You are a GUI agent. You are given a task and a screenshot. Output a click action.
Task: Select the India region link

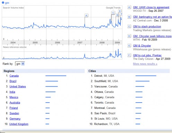pyautogui.click(x=12, y=92)
